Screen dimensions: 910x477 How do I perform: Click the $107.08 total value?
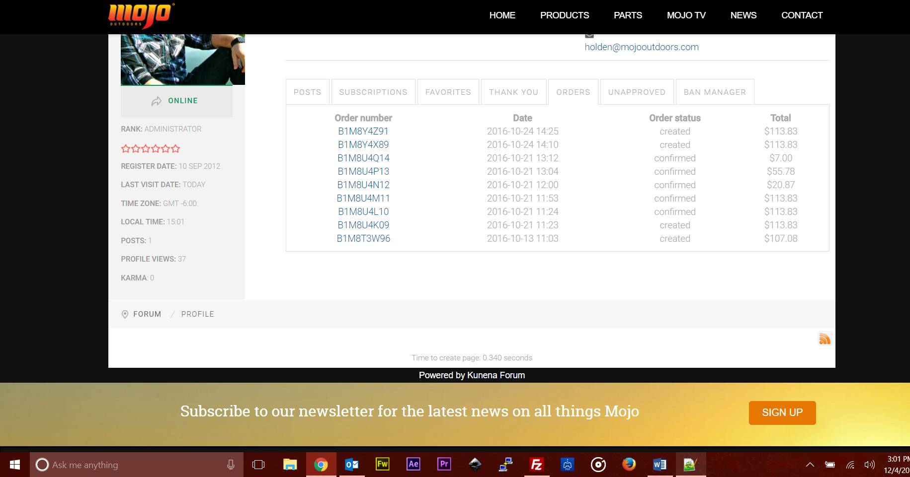click(x=781, y=238)
